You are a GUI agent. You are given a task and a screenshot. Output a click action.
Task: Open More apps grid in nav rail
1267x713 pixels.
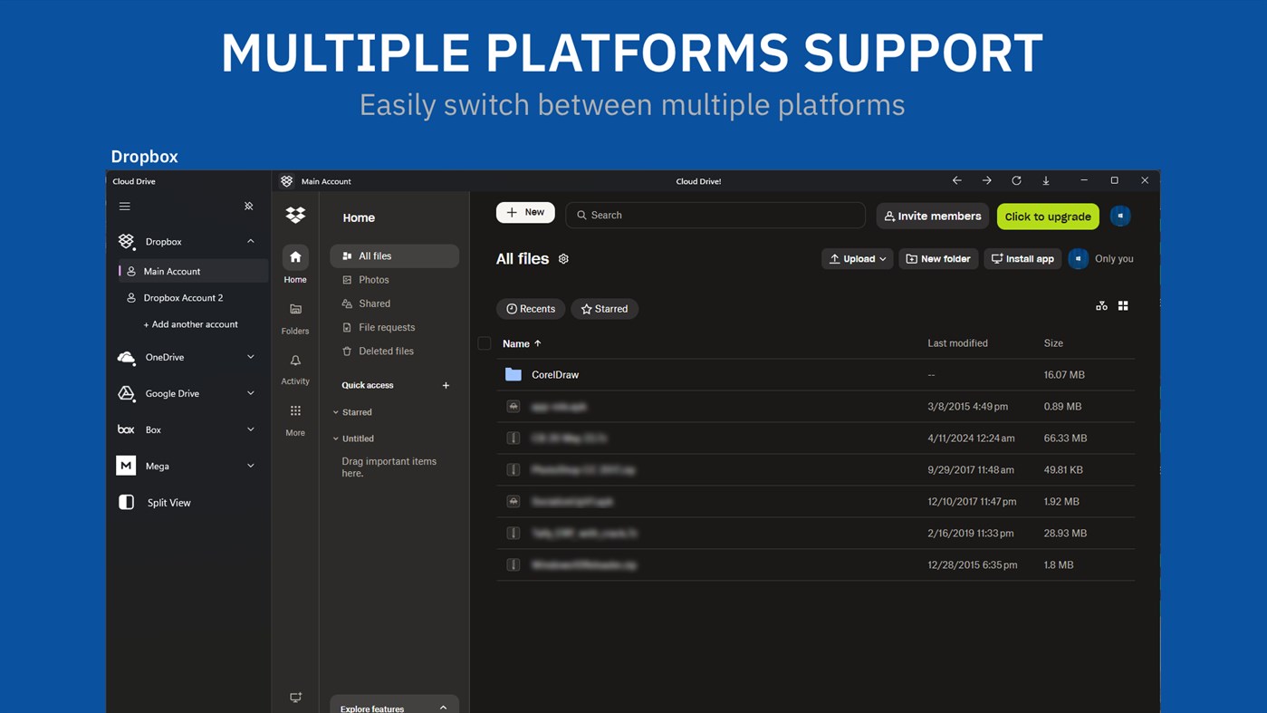pos(295,419)
